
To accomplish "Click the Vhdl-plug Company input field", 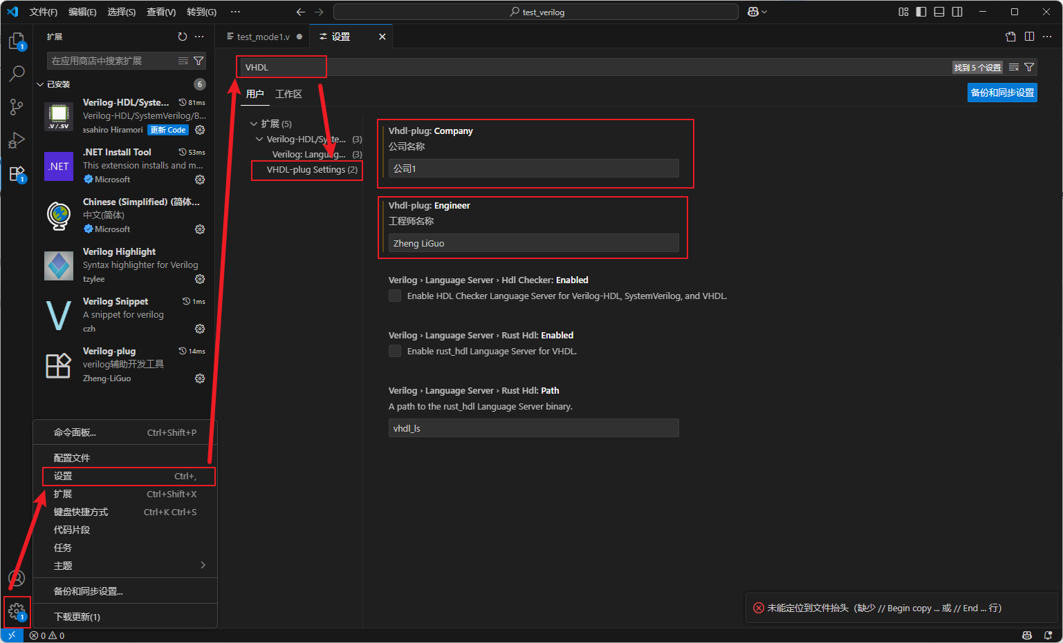I will 533,169.
